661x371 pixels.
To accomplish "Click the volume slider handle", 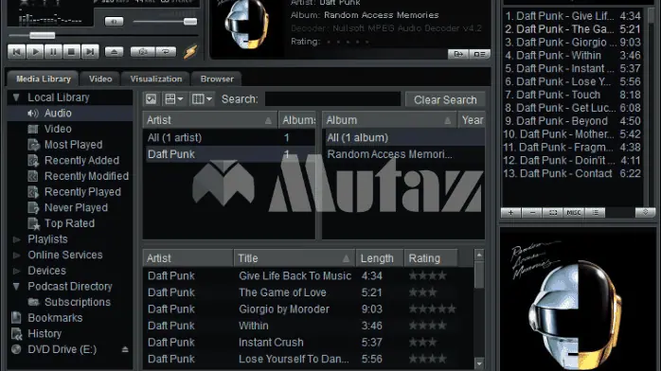I will pyautogui.click(x=190, y=22).
